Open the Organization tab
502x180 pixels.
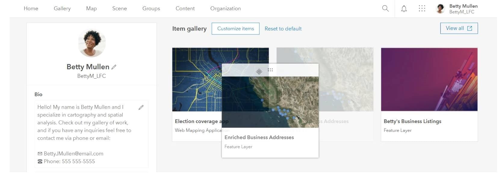click(x=225, y=8)
